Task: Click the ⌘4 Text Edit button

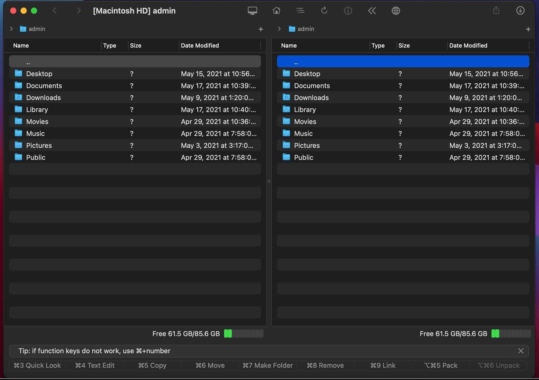Action: (x=95, y=365)
